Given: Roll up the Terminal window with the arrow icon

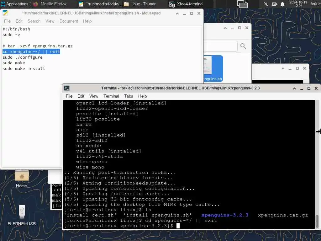Looking at the screenshot, I should (x=295, y=88).
